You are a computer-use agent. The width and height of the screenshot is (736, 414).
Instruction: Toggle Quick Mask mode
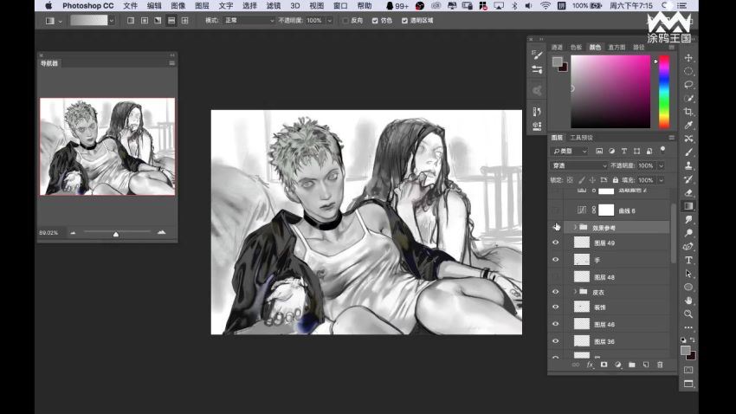click(x=688, y=370)
